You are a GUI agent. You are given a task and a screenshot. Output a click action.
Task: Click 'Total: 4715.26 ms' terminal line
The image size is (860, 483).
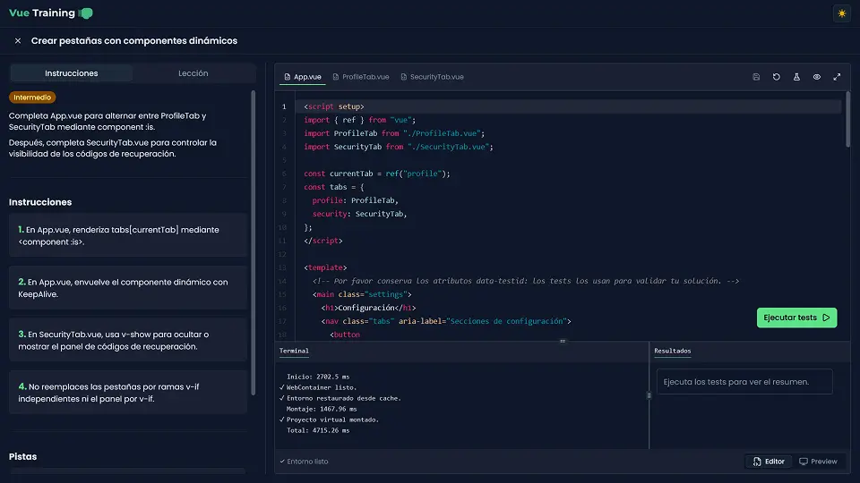tap(318, 430)
